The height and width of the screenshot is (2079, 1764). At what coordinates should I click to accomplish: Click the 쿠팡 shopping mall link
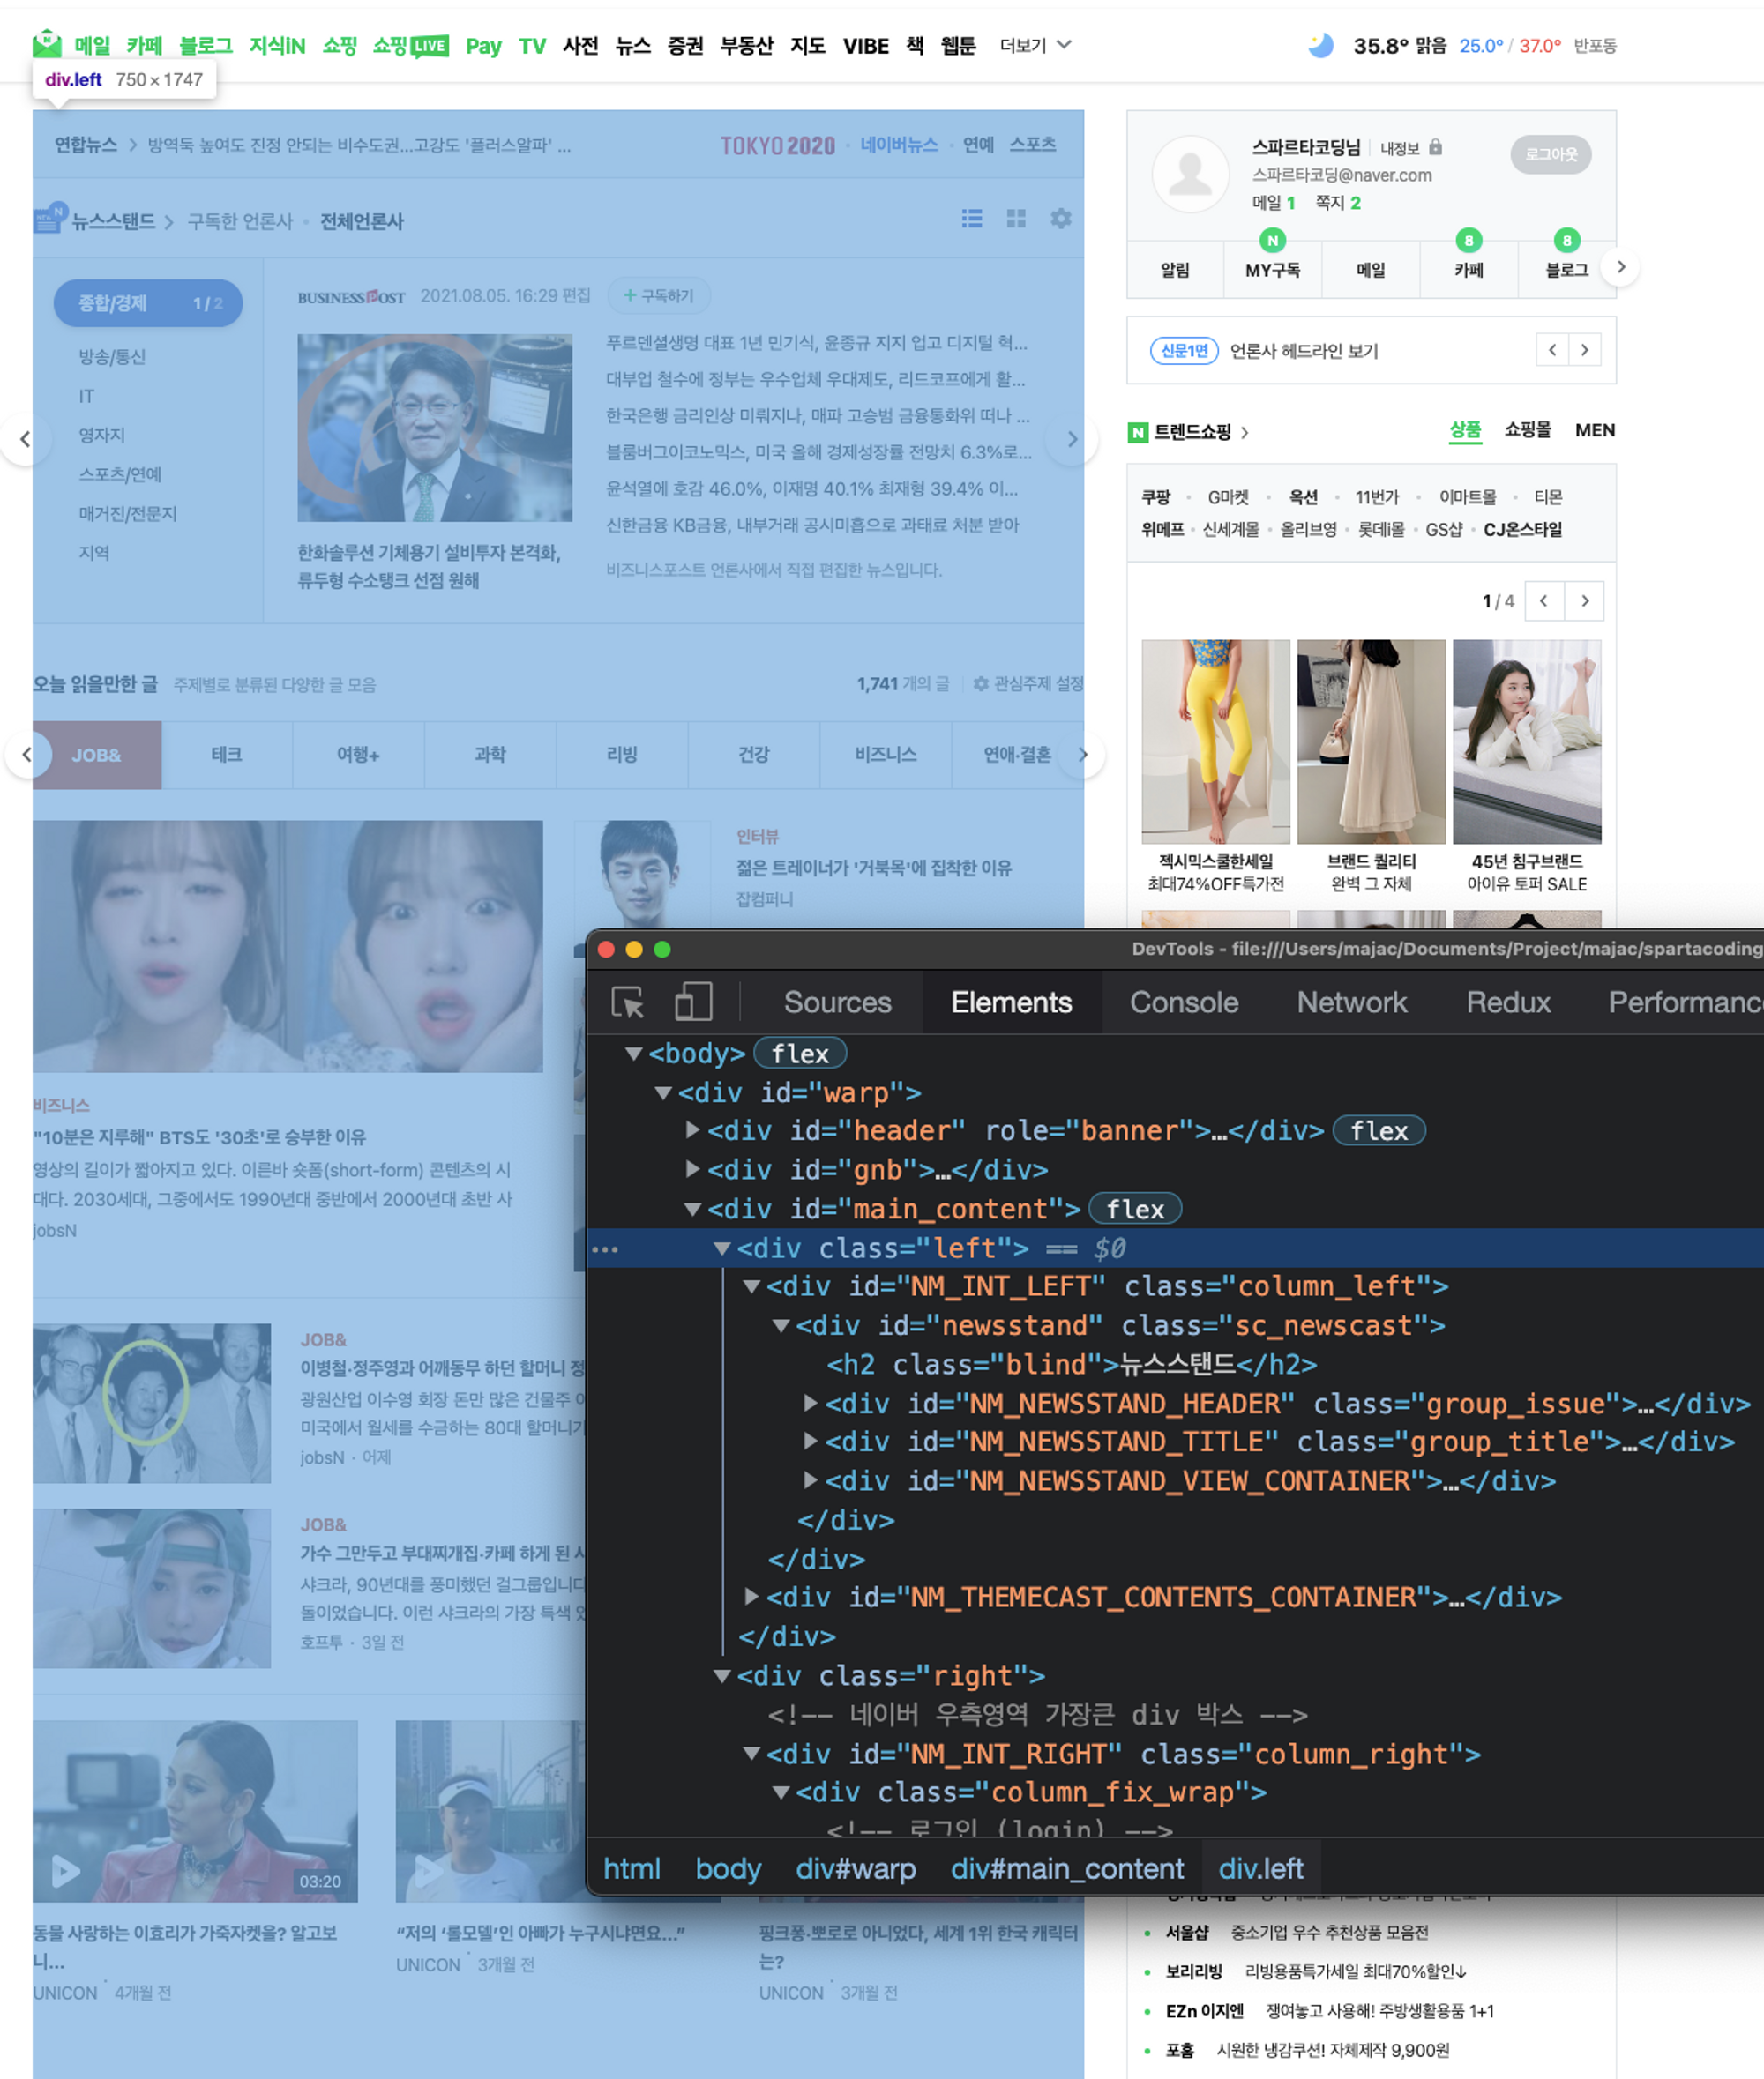click(1155, 496)
